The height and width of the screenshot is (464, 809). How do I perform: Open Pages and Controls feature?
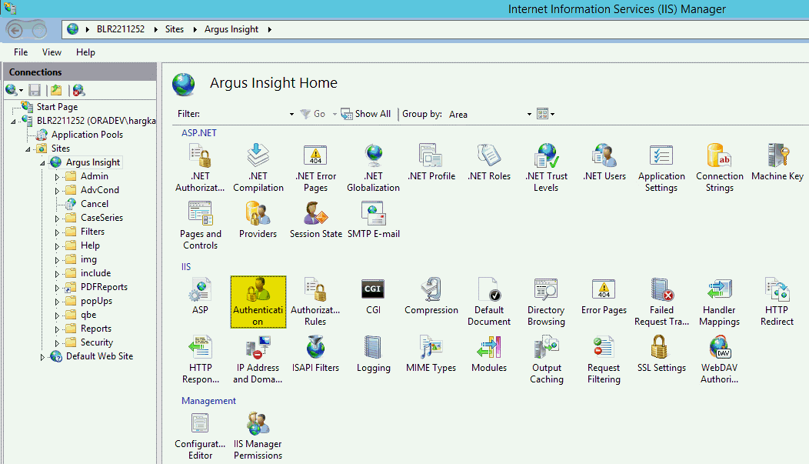[200, 225]
